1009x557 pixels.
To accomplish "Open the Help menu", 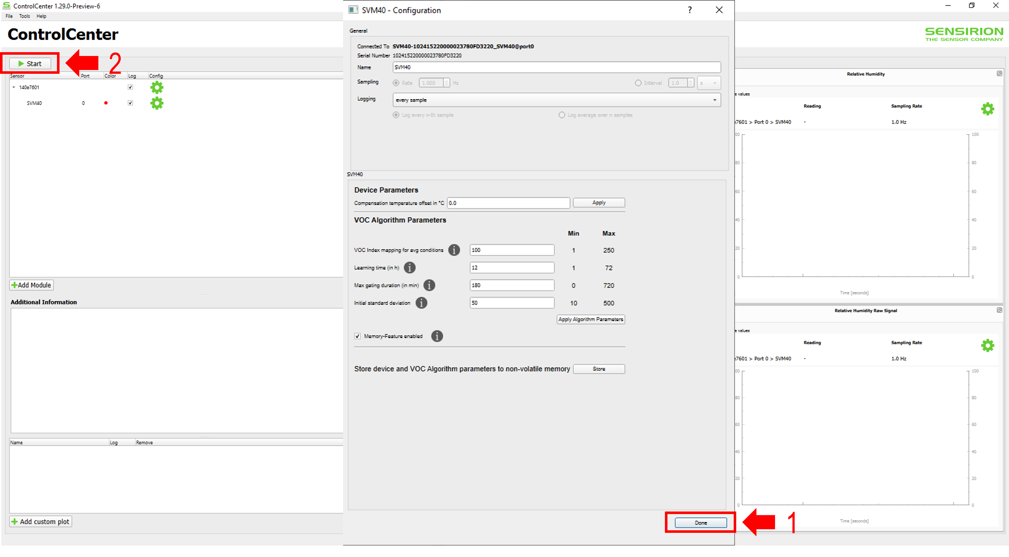I will [x=41, y=16].
